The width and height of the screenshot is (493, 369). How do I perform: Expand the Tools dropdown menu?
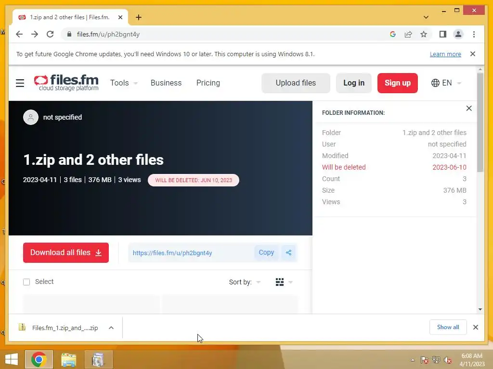click(124, 83)
